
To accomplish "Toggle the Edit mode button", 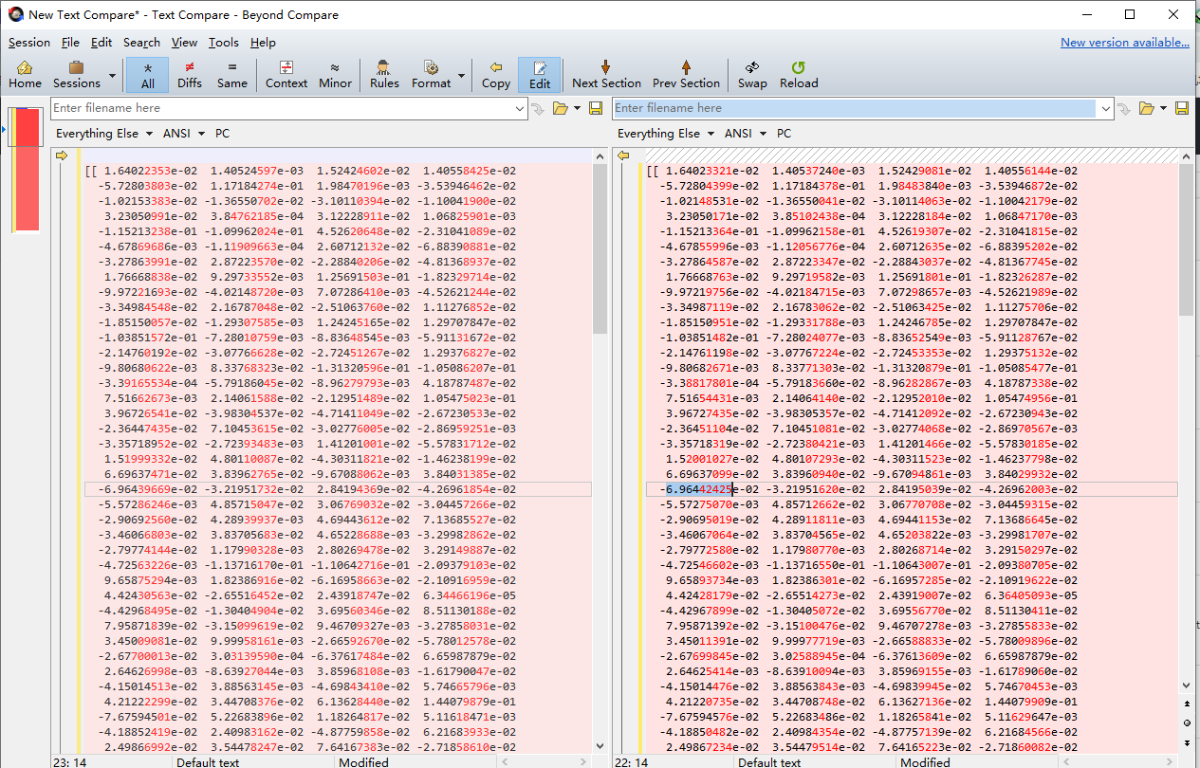I will (x=540, y=74).
